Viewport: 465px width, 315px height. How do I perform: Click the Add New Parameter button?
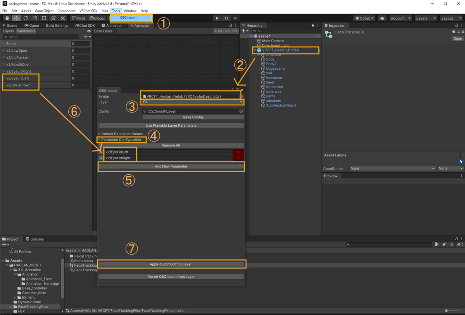(x=171, y=167)
